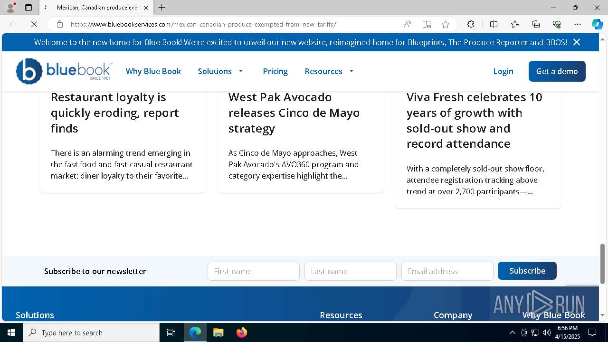Open Read aloud icon in address bar
Viewport: 608px width, 342px height.
tap(408, 24)
